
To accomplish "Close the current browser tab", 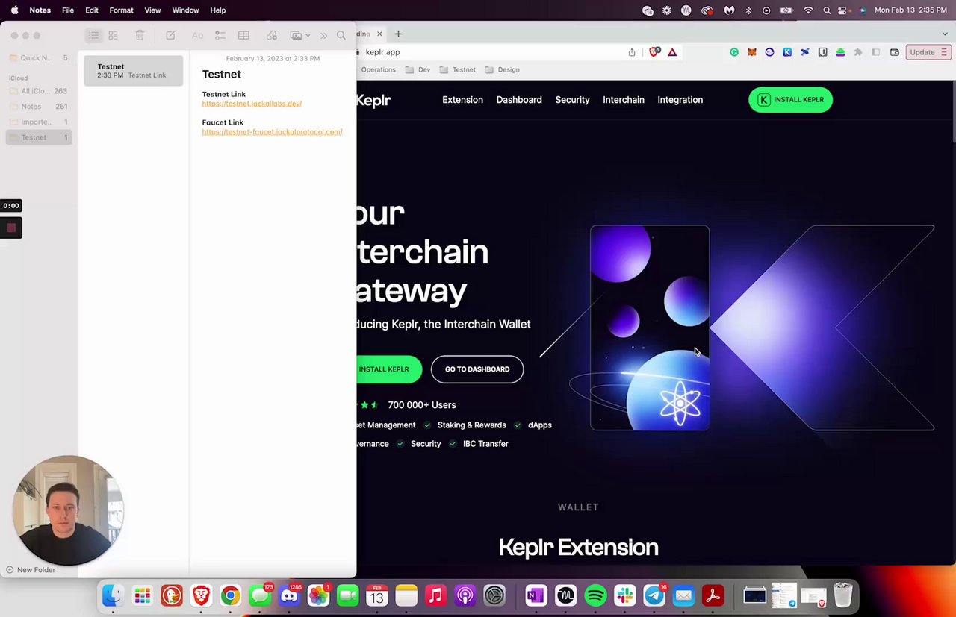I will click(379, 34).
